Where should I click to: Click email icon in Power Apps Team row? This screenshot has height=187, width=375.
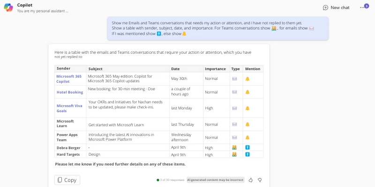234,137
